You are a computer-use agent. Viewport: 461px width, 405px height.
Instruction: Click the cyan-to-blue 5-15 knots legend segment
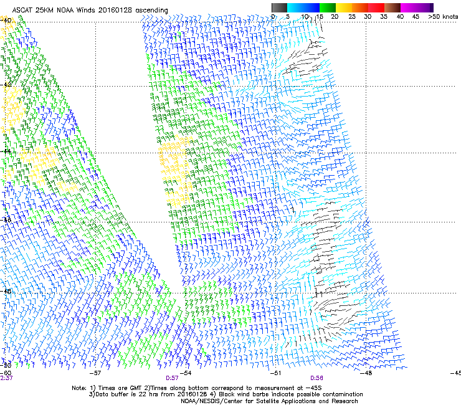point(303,7)
